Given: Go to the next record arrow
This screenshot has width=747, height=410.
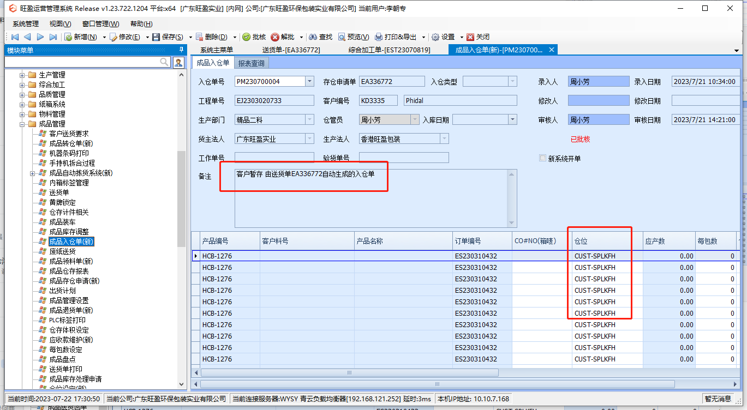Looking at the screenshot, I should pyautogui.click(x=40, y=37).
